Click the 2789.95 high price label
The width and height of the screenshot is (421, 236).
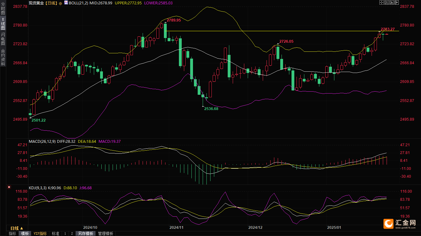point(174,20)
